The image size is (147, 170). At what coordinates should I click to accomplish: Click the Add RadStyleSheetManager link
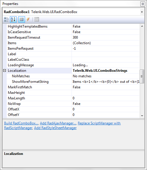coord(55,128)
